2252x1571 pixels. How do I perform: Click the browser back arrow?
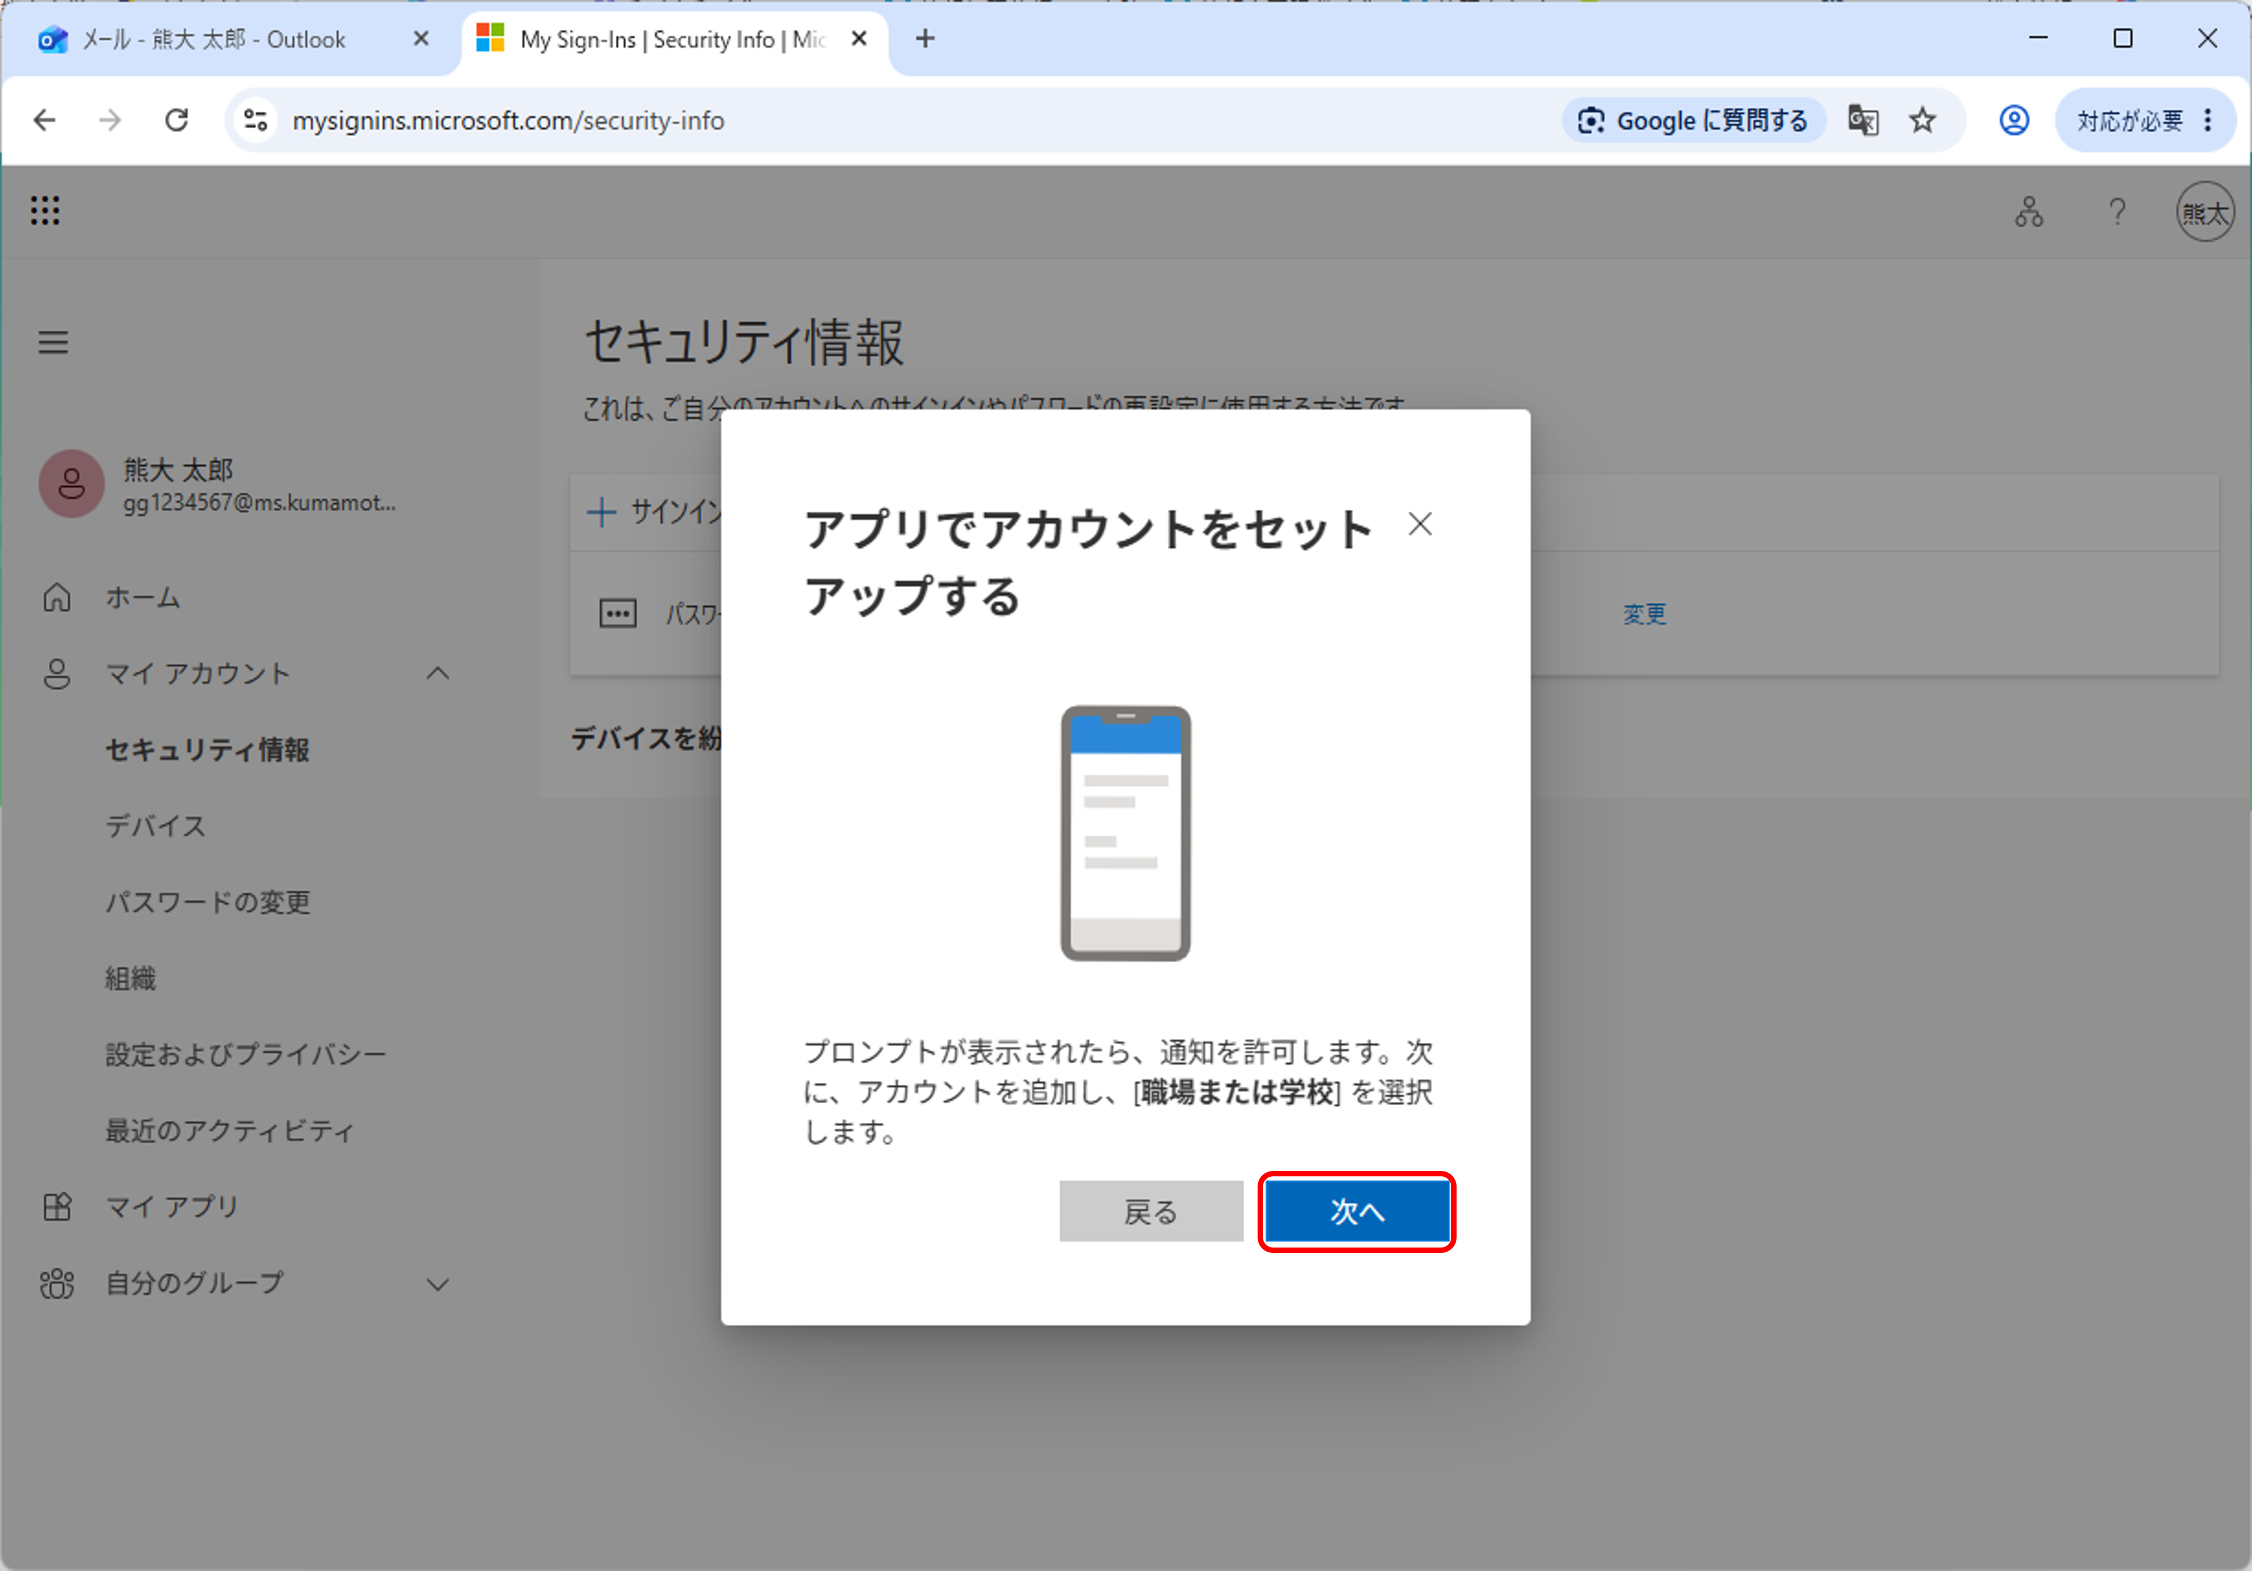tap(44, 120)
